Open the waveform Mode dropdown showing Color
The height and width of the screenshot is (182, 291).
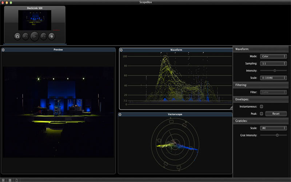[x=274, y=56]
